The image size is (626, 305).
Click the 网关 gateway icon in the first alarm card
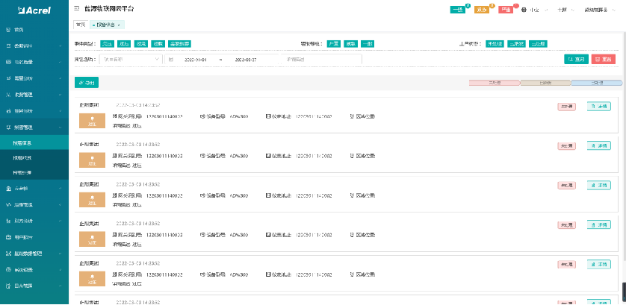click(115, 116)
